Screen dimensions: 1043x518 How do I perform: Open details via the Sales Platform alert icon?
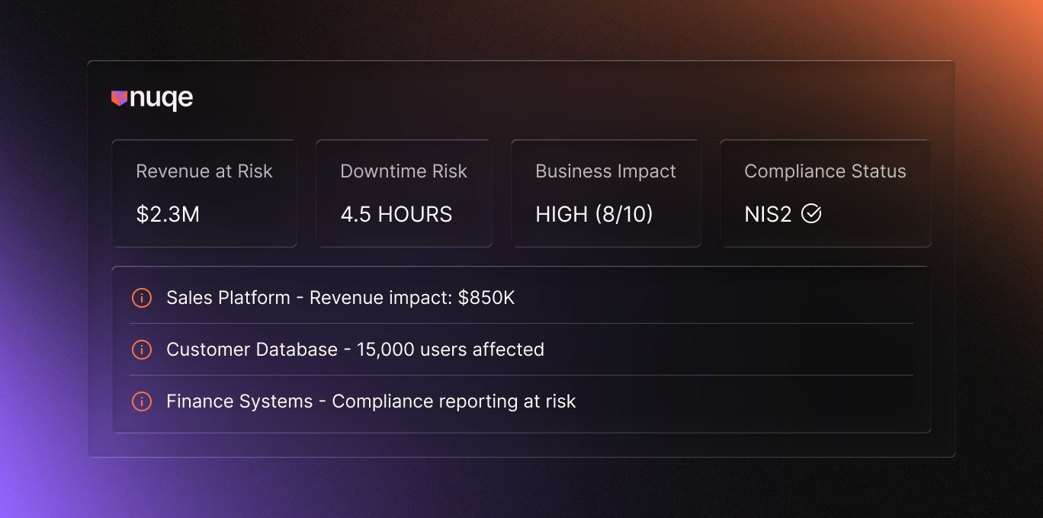coord(141,298)
